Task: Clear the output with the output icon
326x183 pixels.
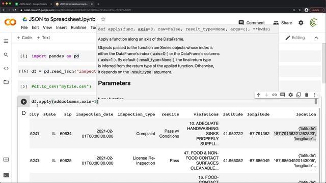Action: (24, 113)
